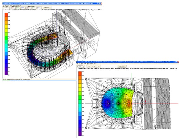Screen dimensions: 179x138
Task: Click the bottom purple swatch of the lower window legend
Action: pos(80,134)
